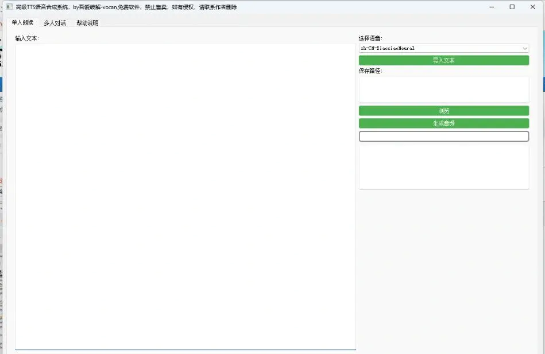The height and width of the screenshot is (354, 545).
Task: Open the 选择语音 voice dropdown
Action: tap(444, 48)
